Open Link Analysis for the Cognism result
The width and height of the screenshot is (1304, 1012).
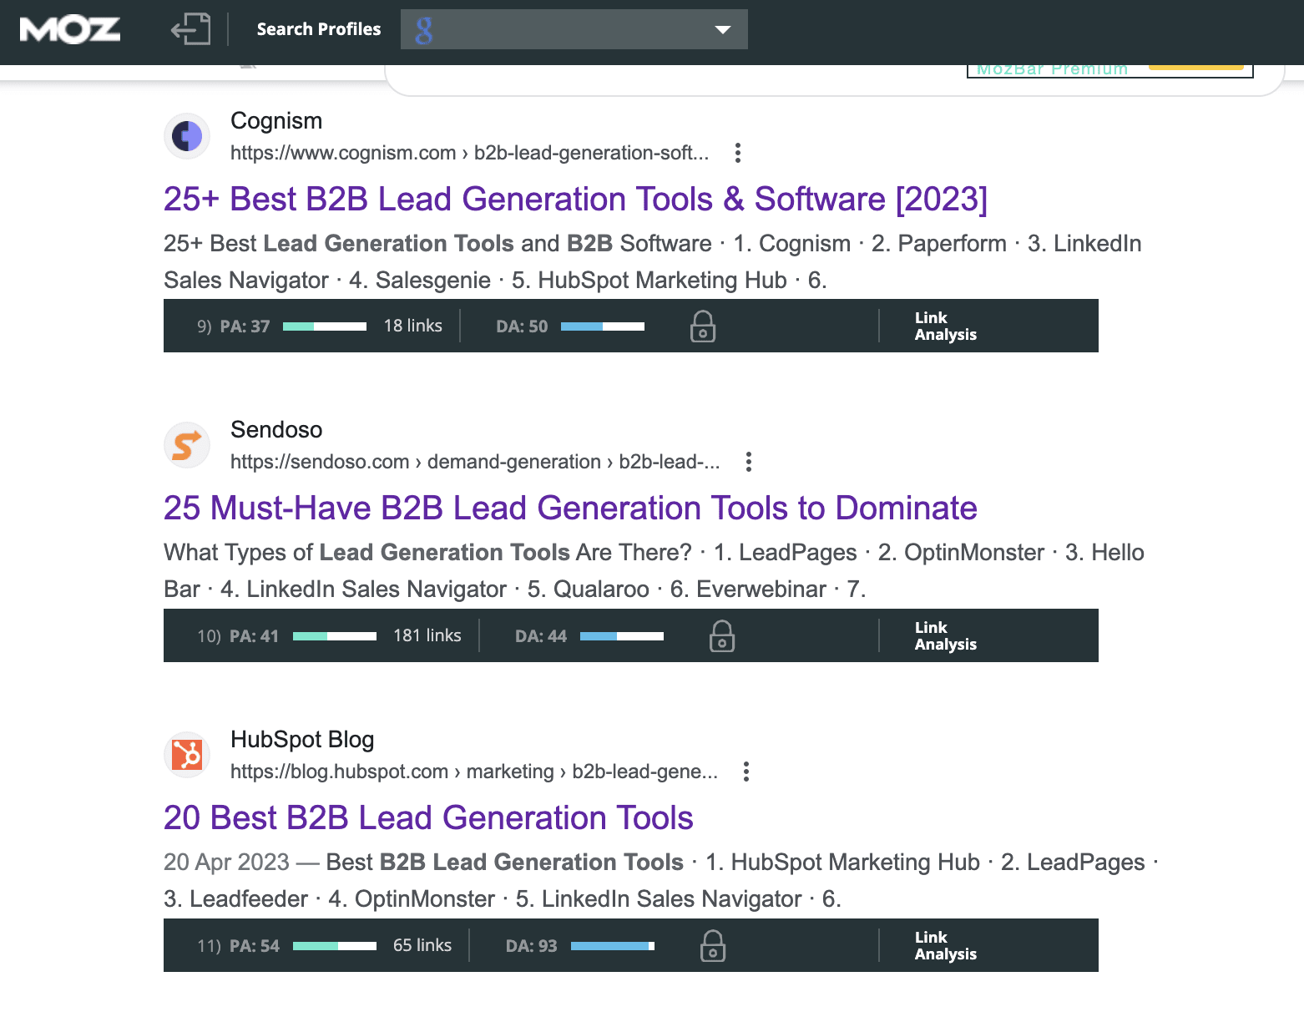click(x=945, y=326)
